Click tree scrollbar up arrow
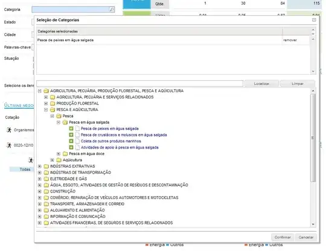This screenshot has width=326, height=251. [x=313, y=91]
